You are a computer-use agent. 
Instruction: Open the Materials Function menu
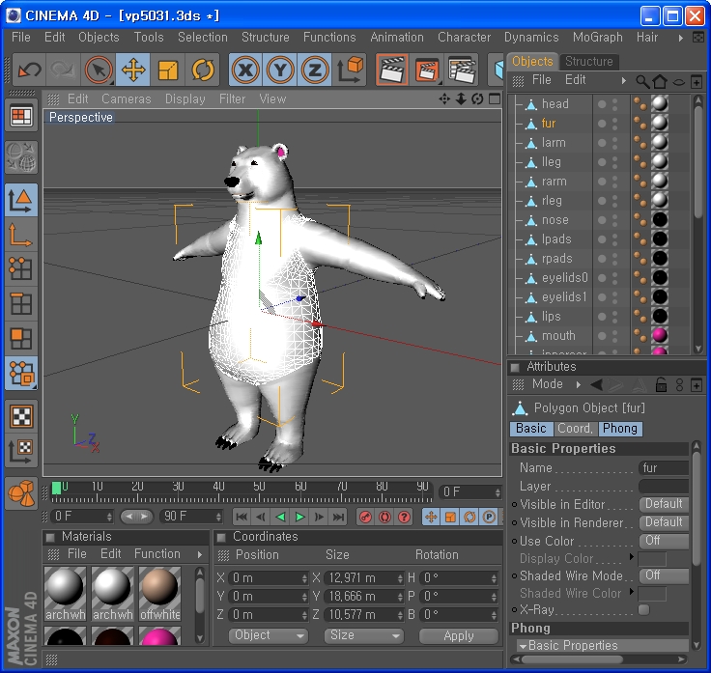point(156,554)
